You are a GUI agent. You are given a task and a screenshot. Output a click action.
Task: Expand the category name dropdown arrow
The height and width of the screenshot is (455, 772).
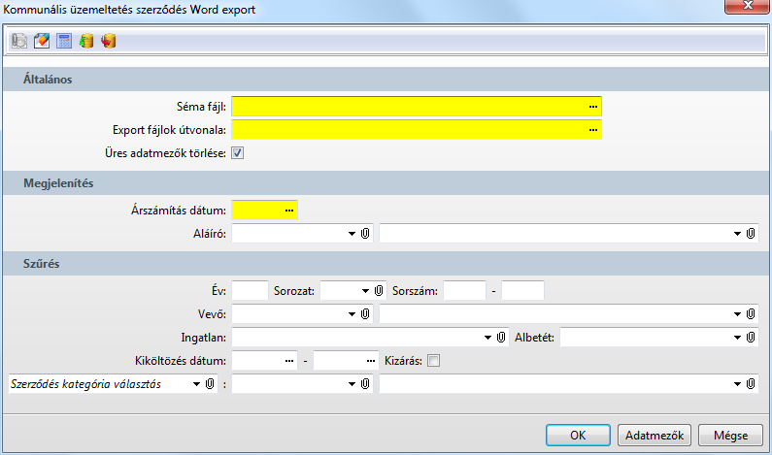737,384
